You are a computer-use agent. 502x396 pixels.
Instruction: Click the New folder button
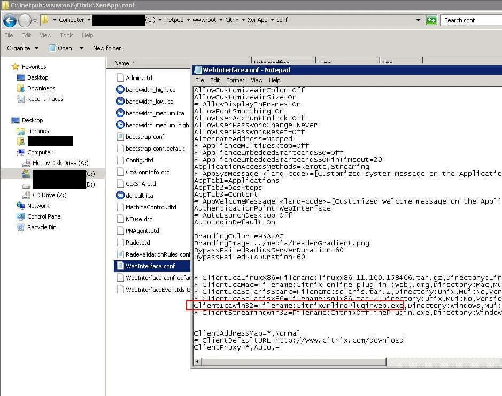pos(107,48)
